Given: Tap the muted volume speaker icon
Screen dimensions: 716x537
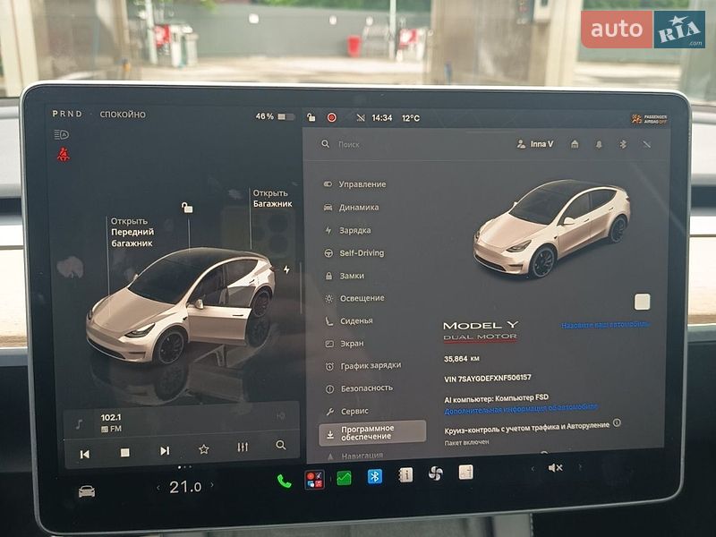Looking at the screenshot, I should coord(555,467).
